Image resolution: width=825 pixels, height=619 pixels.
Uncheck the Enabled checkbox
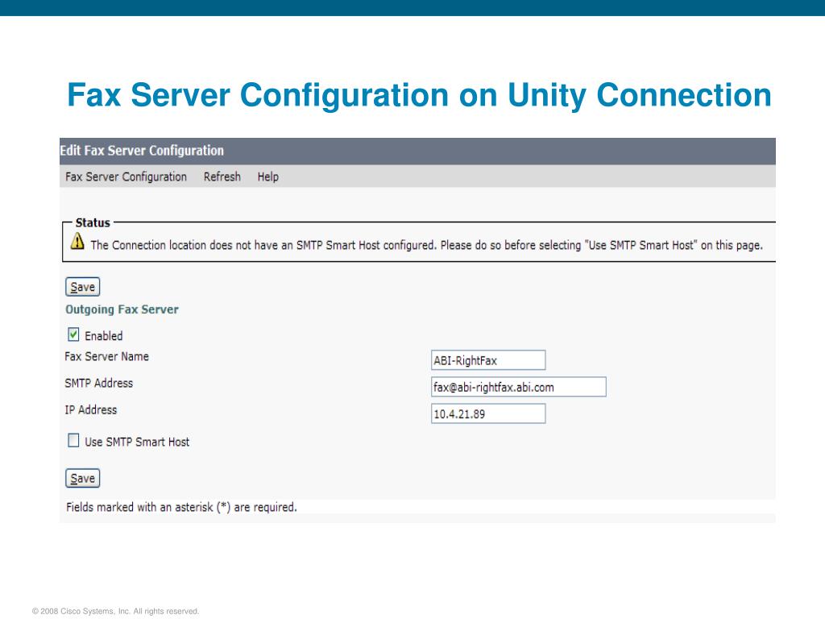coord(73,334)
